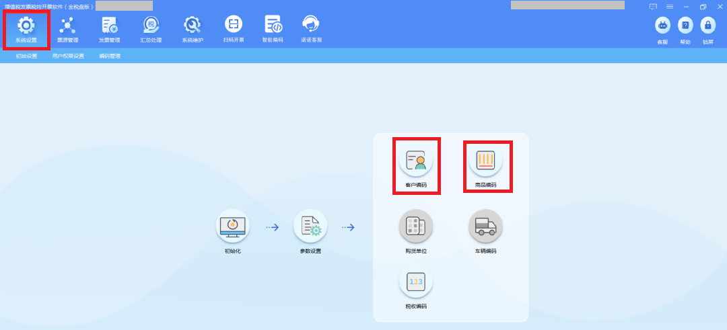Start the 初始化 initialization step

click(233, 227)
